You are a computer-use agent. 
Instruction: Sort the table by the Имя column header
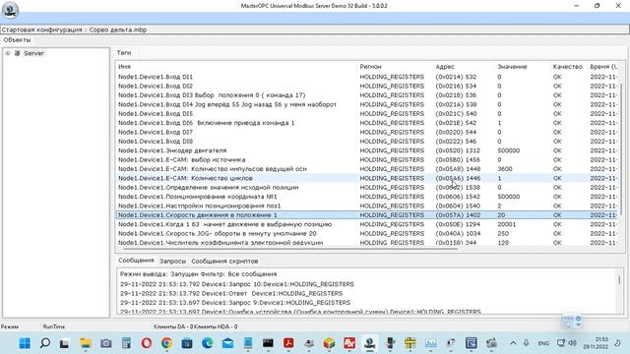(125, 67)
